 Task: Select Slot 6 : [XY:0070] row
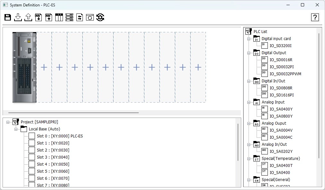coord(53,178)
